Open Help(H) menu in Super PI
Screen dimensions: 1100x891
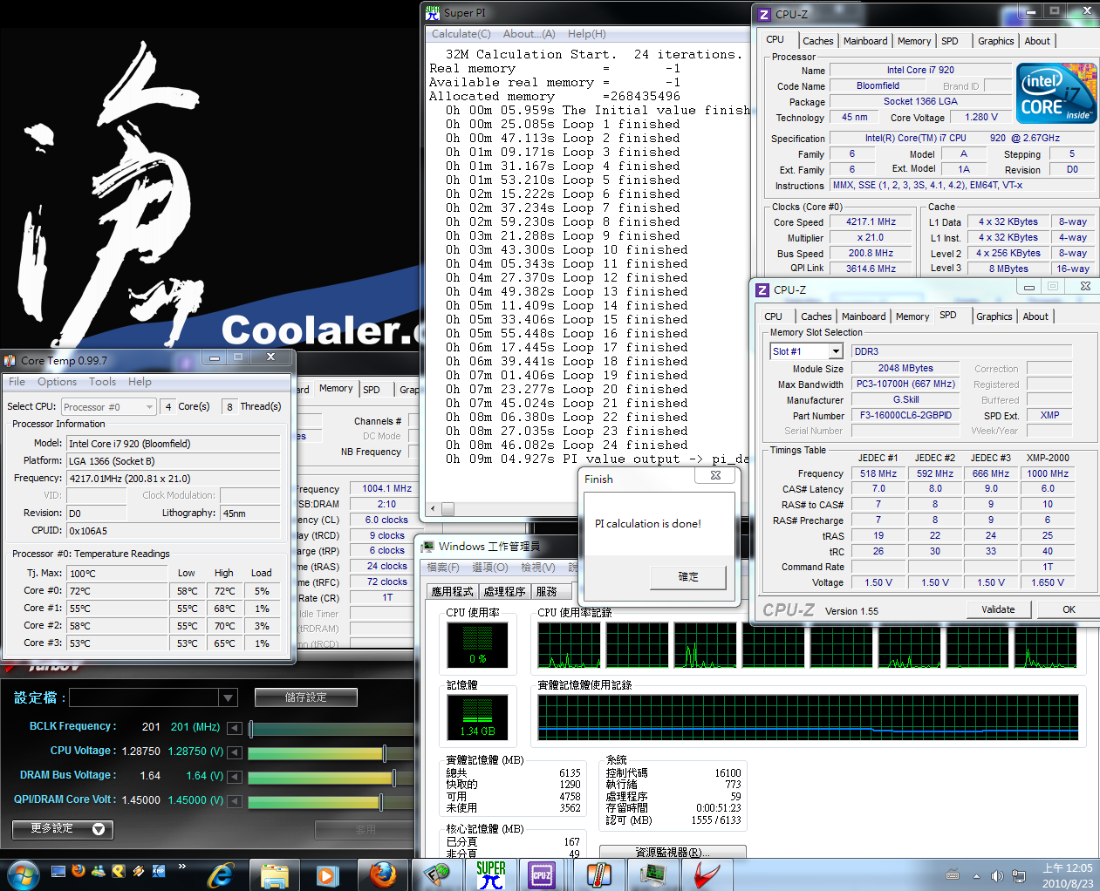pyautogui.click(x=586, y=34)
